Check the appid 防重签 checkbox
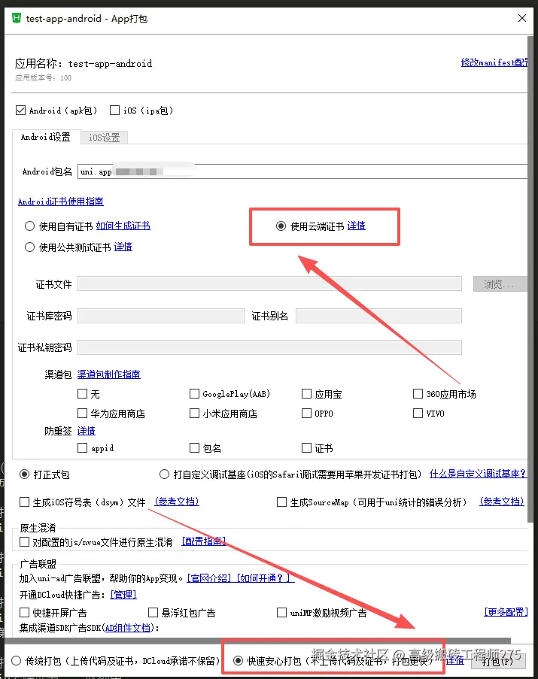Screen dimensions: 538x679 pyautogui.click(x=82, y=447)
